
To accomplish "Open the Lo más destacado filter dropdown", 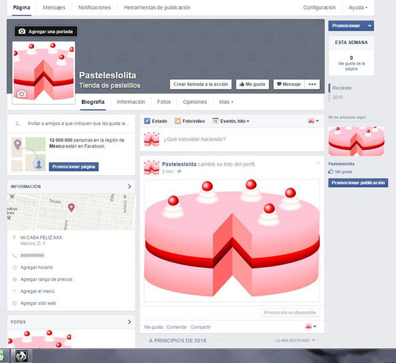I will coord(295,341).
